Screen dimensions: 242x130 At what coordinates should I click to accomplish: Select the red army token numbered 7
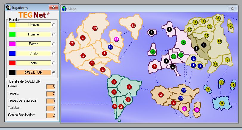pyautogui.click(x=72, y=44)
